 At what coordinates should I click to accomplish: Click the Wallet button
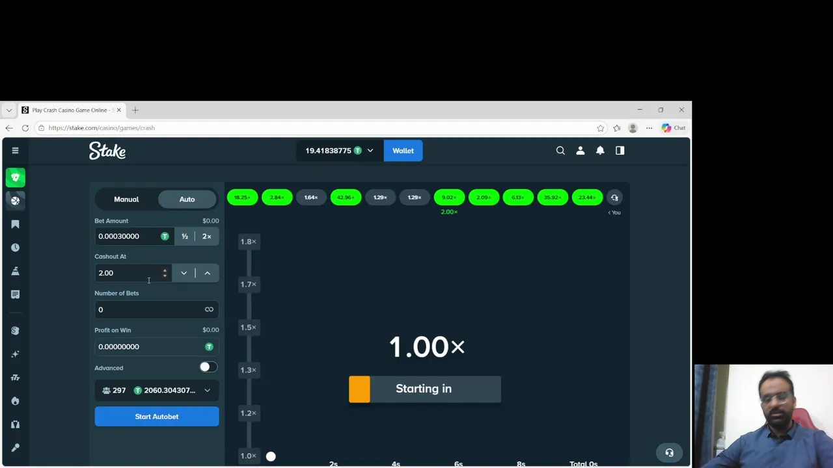[x=403, y=151]
